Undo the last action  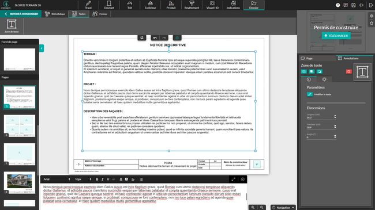click(155, 38)
